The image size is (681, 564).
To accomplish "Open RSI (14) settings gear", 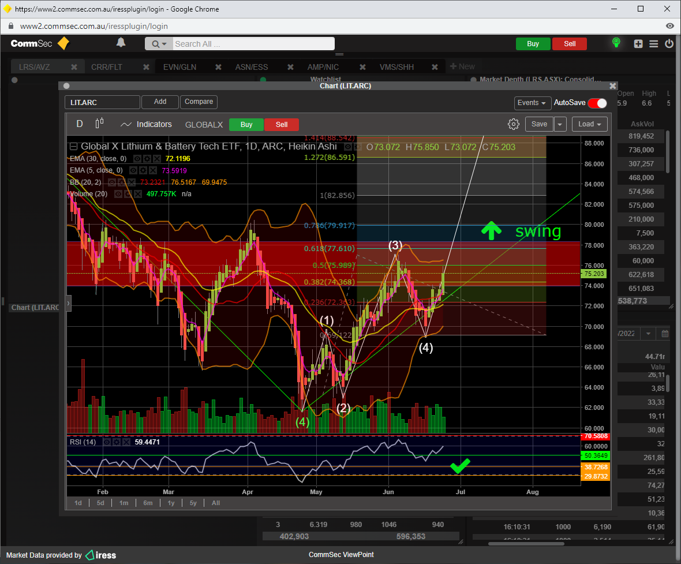I will coord(117,442).
